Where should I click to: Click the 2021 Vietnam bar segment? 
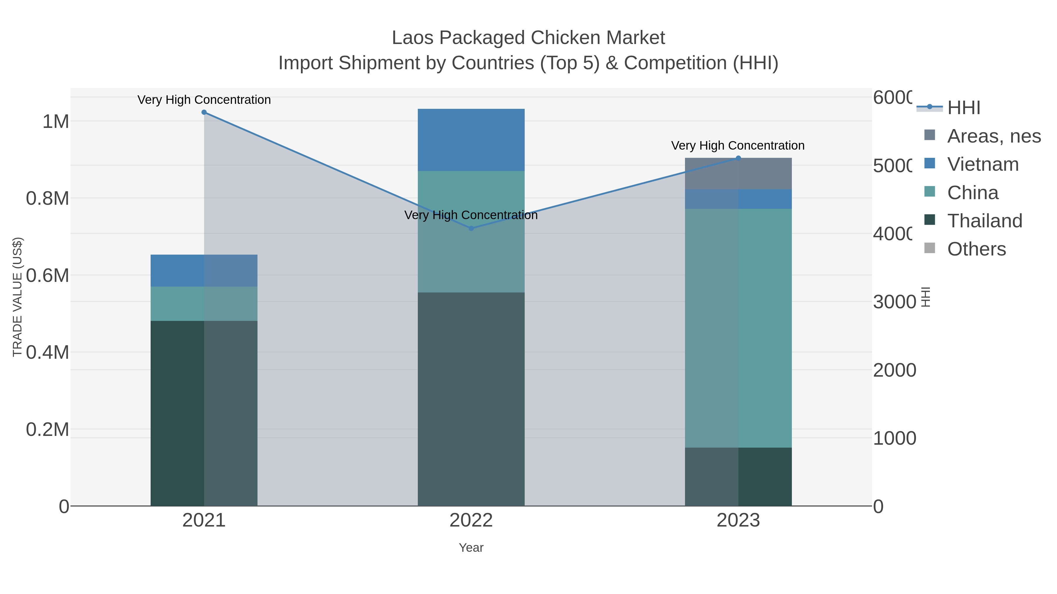coord(204,270)
